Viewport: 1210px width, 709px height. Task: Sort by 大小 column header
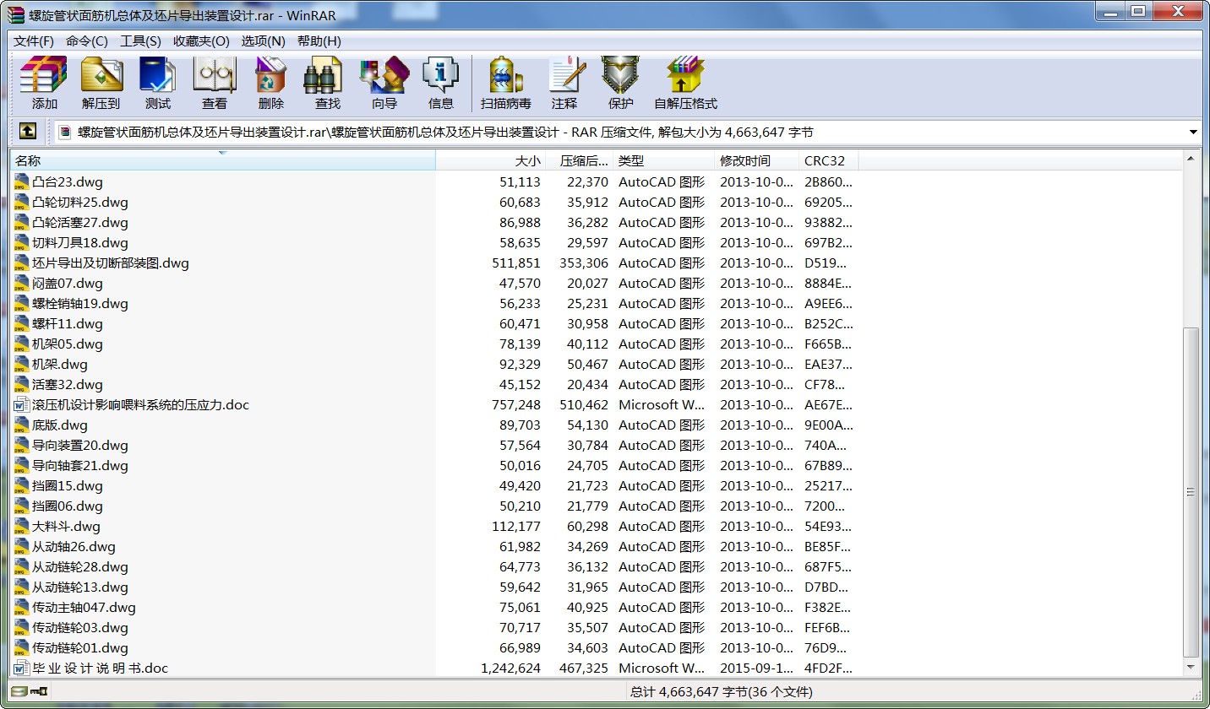point(490,160)
